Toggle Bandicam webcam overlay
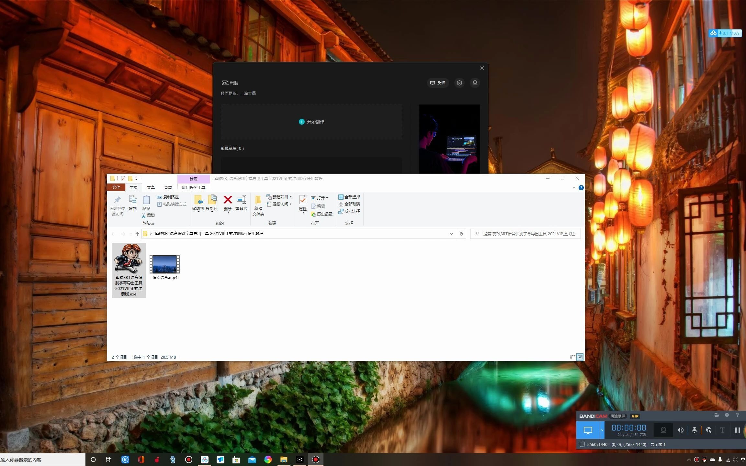Viewport: 746px width, 466px height. click(663, 430)
